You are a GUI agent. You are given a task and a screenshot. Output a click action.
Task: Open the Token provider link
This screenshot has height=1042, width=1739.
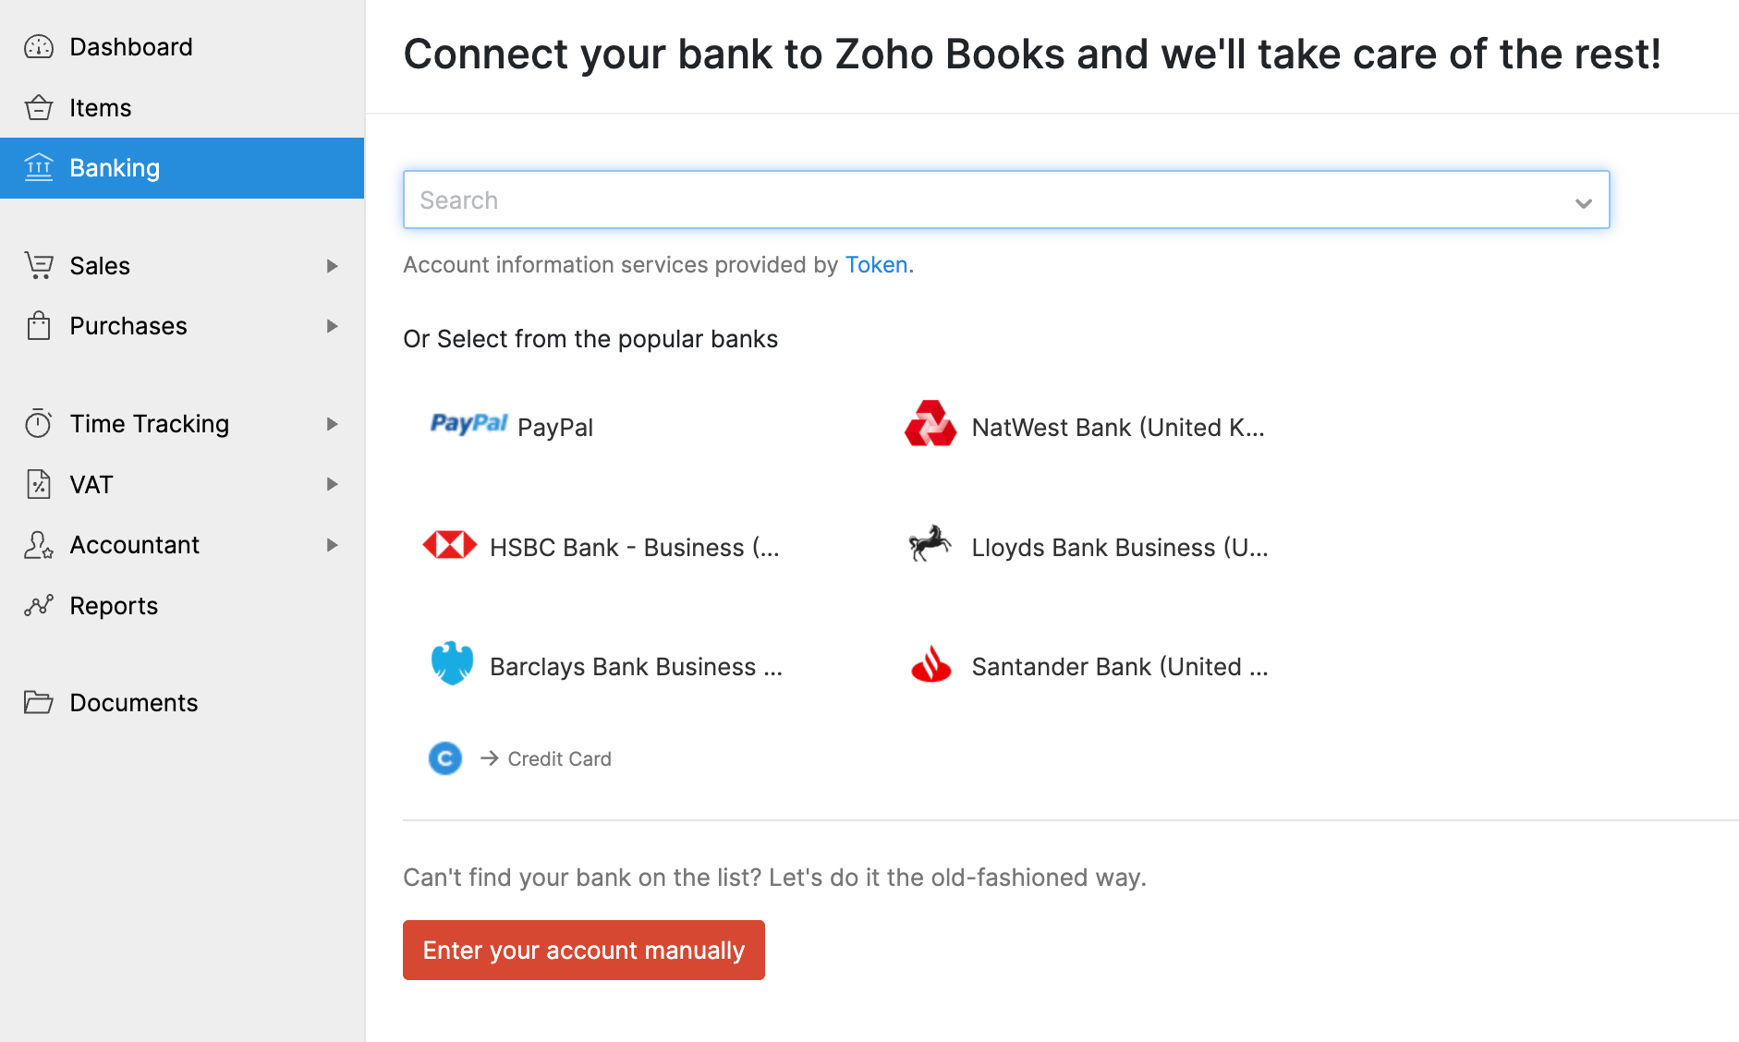point(876,265)
